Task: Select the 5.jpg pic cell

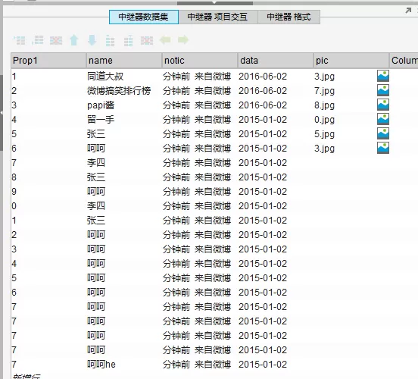Action: click(x=345, y=134)
